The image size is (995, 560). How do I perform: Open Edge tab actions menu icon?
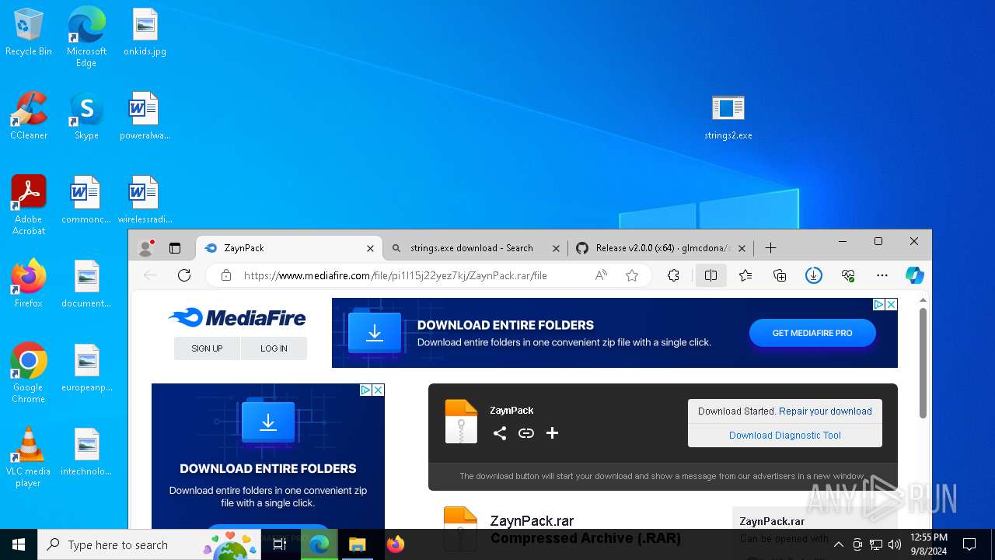175,248
